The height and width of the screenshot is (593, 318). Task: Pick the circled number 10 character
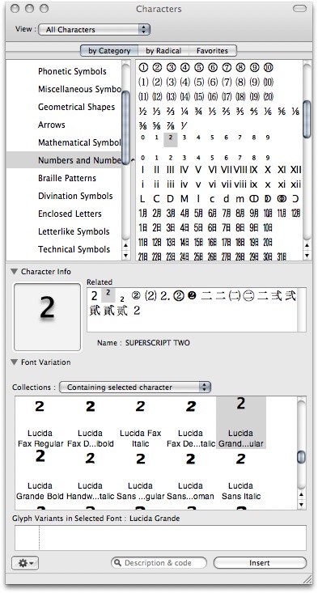point(268,68)
